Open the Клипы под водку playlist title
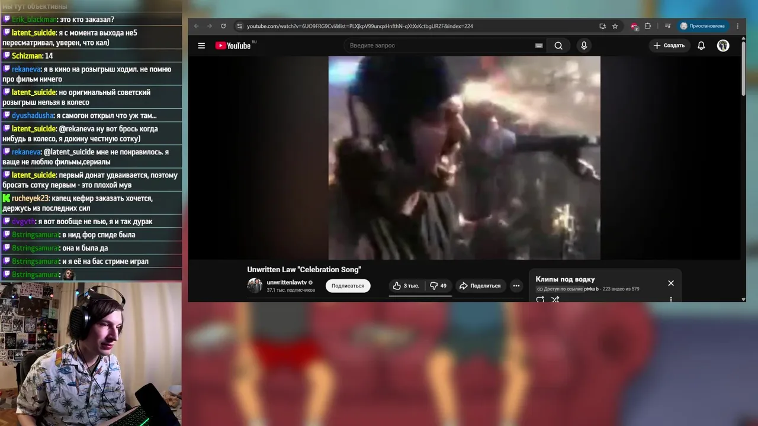This screenshot has width=758, height=426. [565, 279]
